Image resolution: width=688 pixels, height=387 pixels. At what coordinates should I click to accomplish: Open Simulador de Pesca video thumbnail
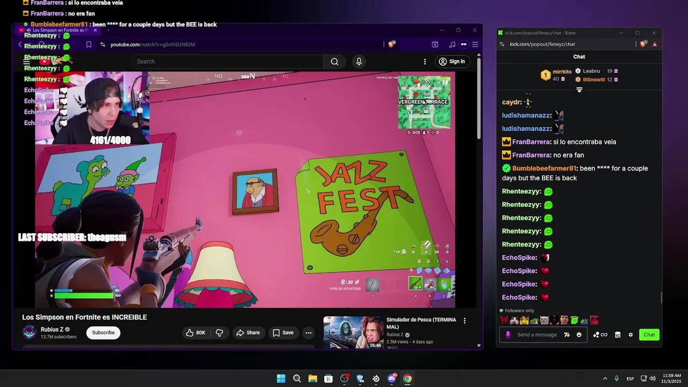tap(353, 333)
